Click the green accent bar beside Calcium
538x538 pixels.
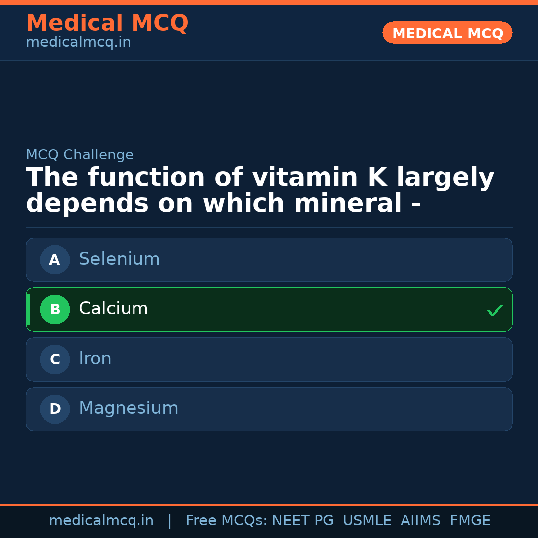pos(28,309)
